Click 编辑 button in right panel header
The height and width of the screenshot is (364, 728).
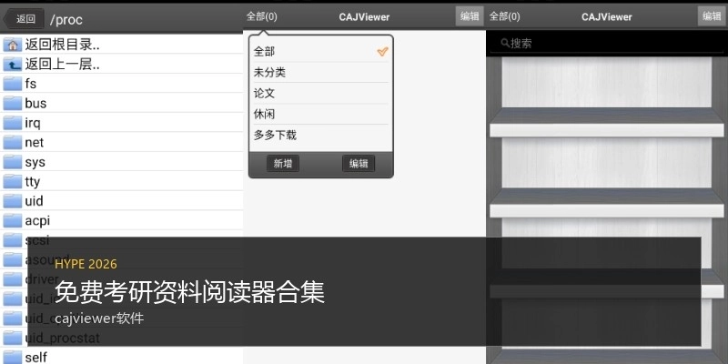pyautogui.click(x=712, y=16)
